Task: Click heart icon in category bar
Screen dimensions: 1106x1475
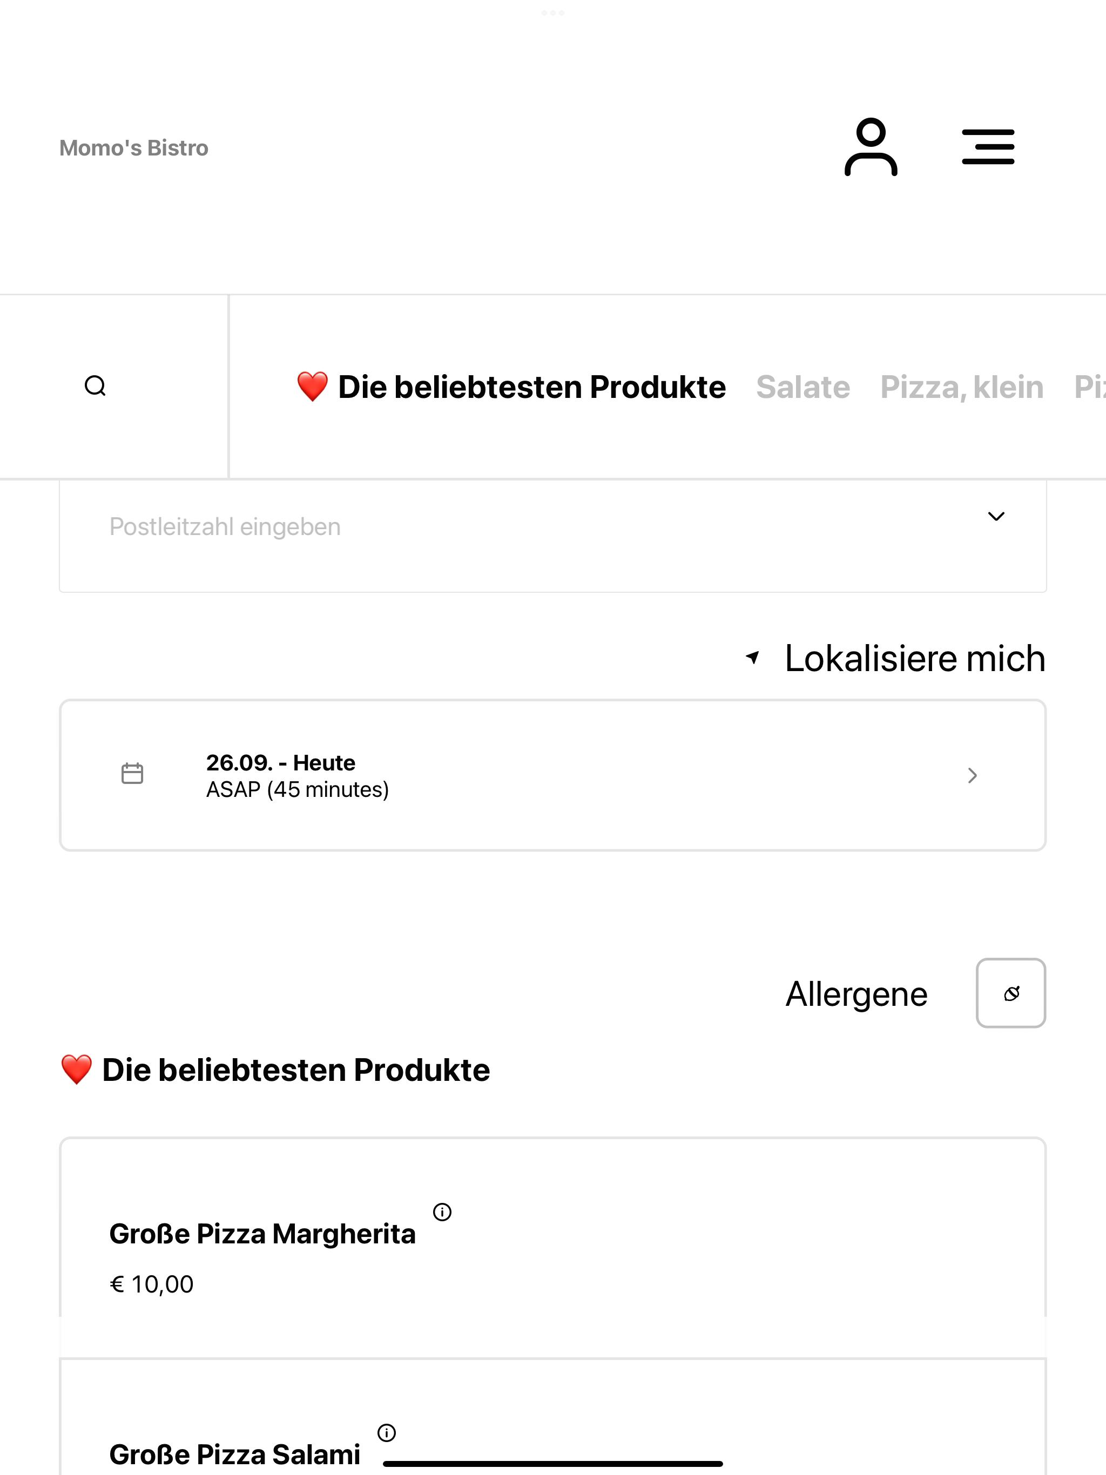Action: [312, 387]
